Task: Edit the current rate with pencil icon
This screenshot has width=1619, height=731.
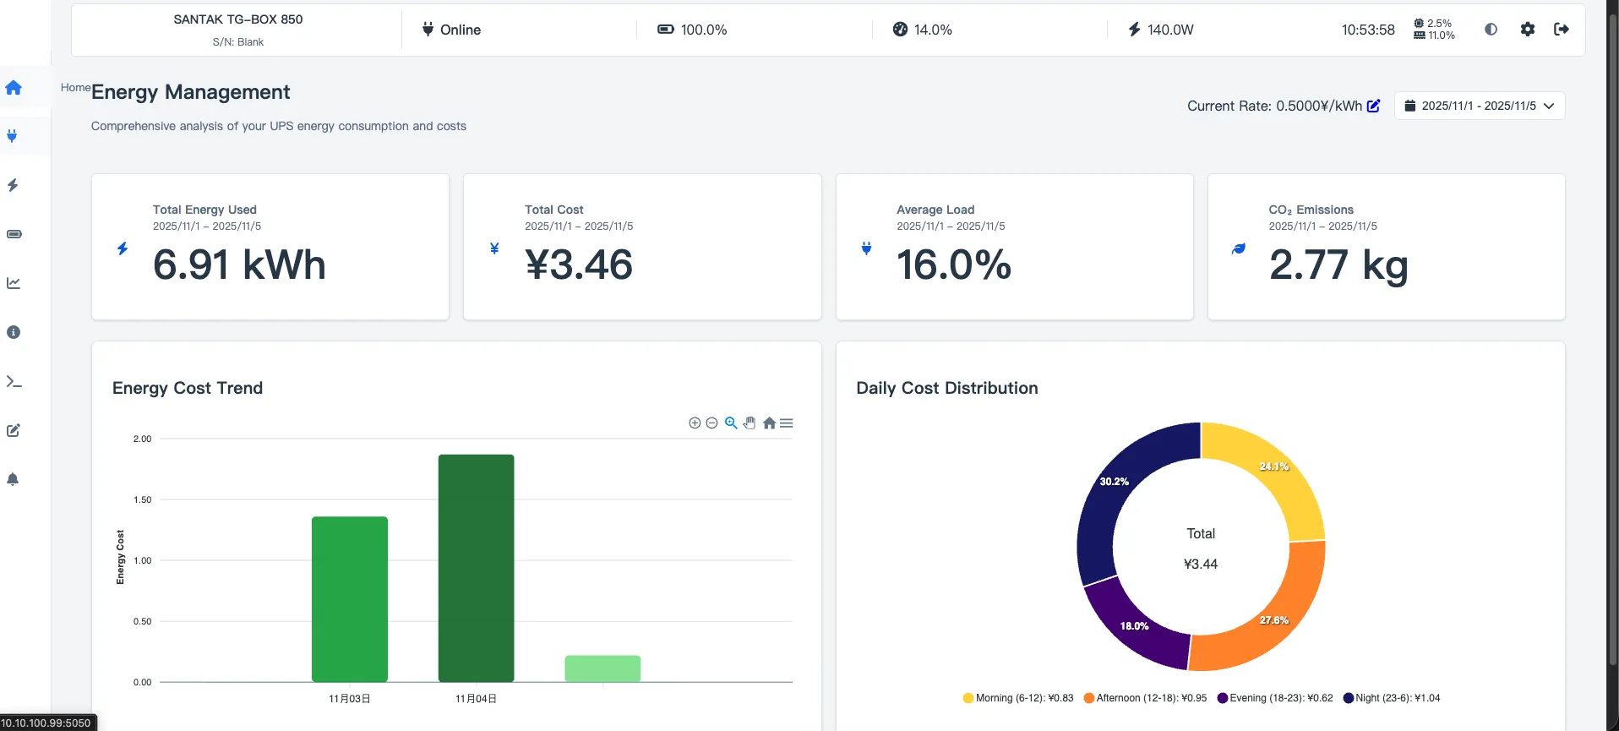Action: tap(1373, 106)
